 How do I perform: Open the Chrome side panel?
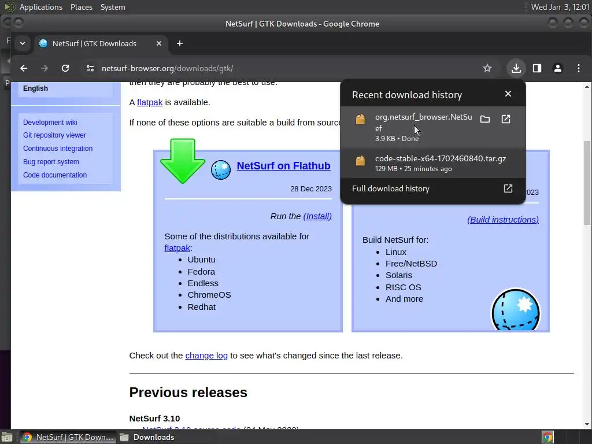537,68
